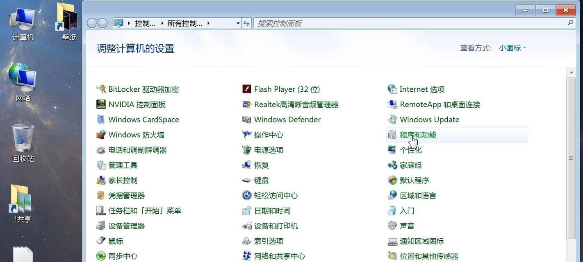This screenshot has width=583, height=262.
Task: Open the Windows 防火墙 icon
Action: click(101, 135)
